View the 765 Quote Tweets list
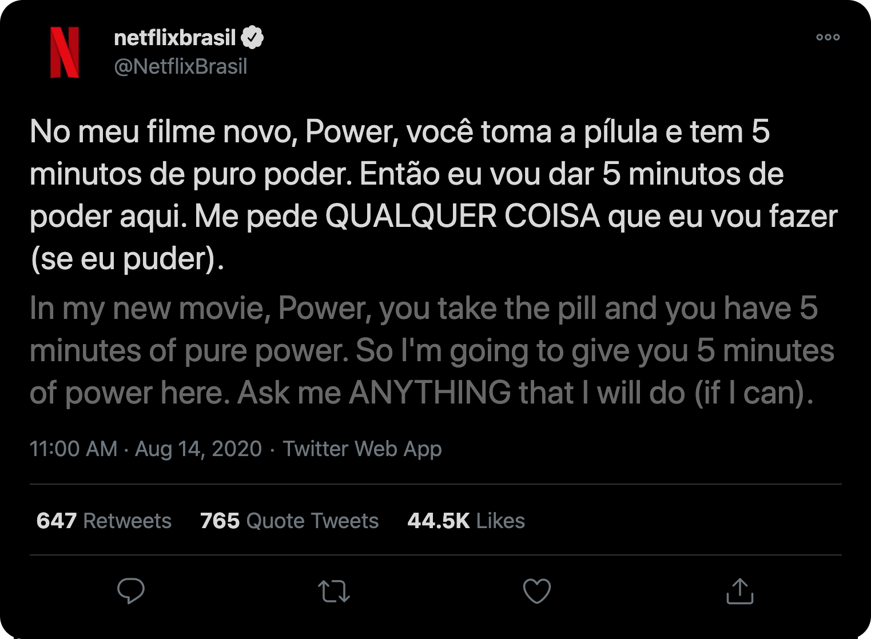The width and height of the screenshot is (871, 639). tap(289, 521)
